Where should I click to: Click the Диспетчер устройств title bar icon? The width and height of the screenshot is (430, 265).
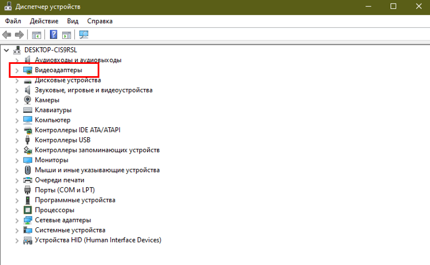point(8,6)
